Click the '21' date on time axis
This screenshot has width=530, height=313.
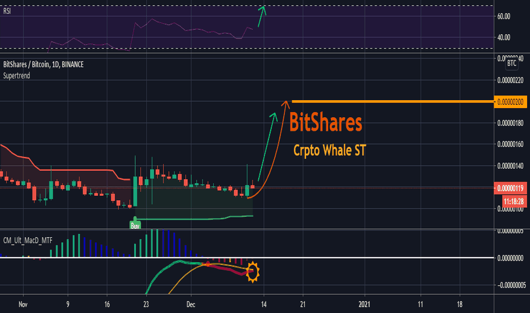click(x=303, y=304)
